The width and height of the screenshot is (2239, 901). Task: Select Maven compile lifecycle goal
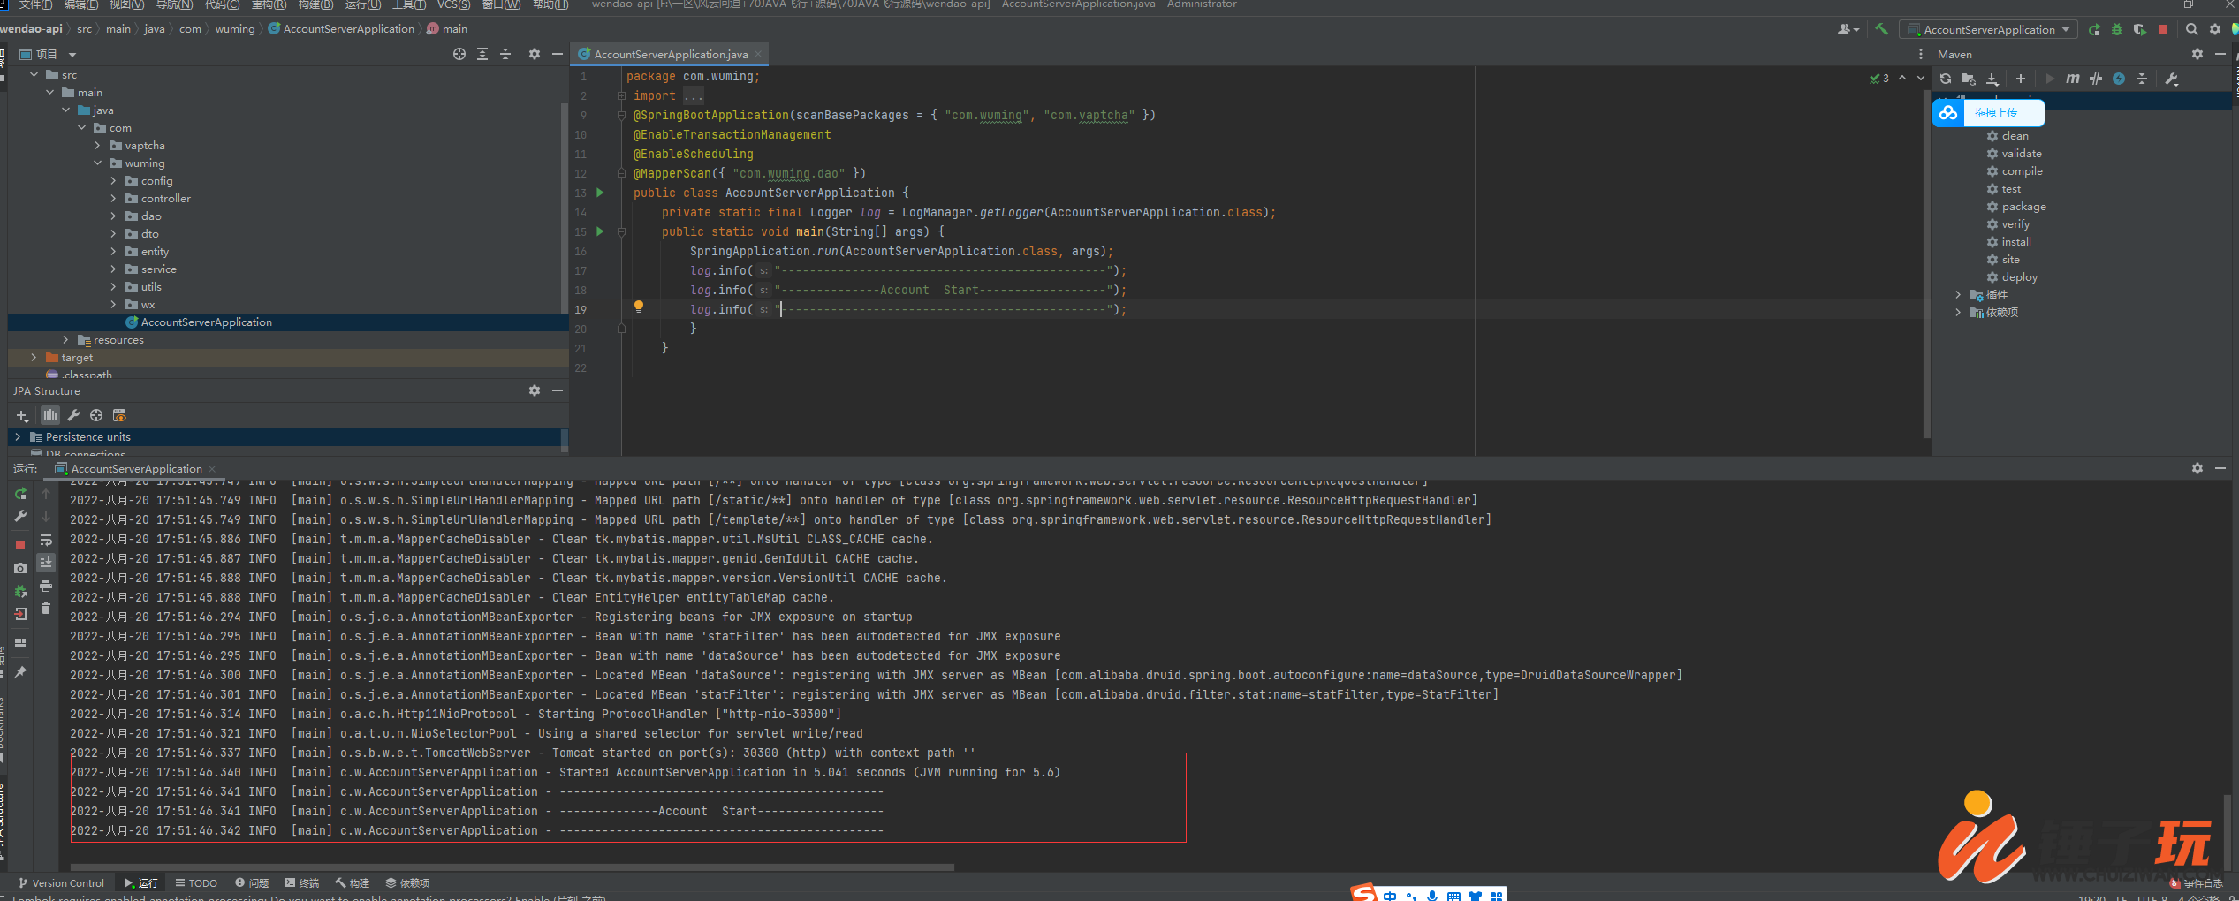click(2022, 170)
